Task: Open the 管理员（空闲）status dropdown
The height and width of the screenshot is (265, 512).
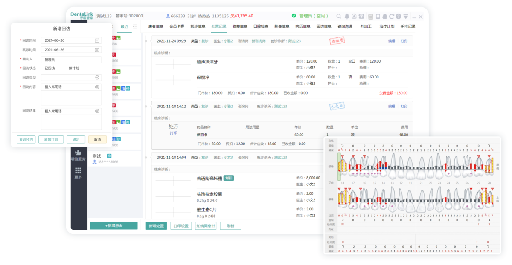Action: tap(313, 16)
